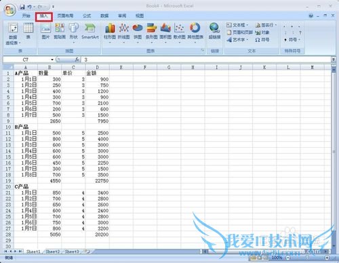The height and width of the screenshot is (263, 339).
Task: Insert a Scatter chart (散点图)
Action: [179, 33]
